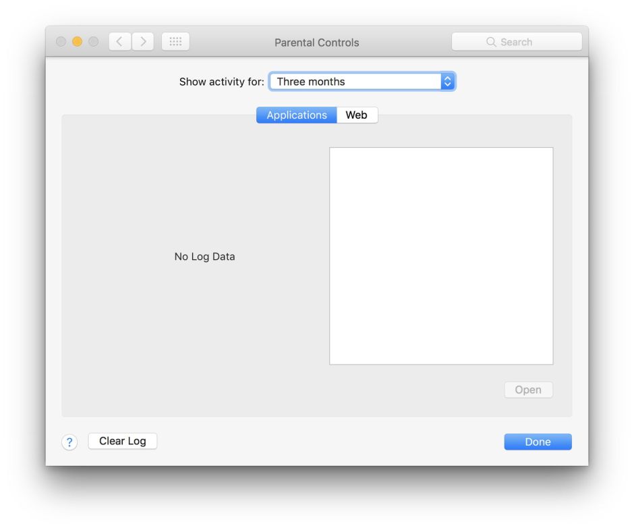Click the Parental Controls window title
Viewport: 634px width, 530px height.
tap(316, 43)
